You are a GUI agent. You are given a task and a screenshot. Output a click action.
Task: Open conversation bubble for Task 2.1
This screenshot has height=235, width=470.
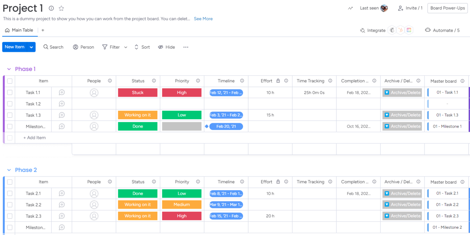pyautogui.click(x=62, y=193)
